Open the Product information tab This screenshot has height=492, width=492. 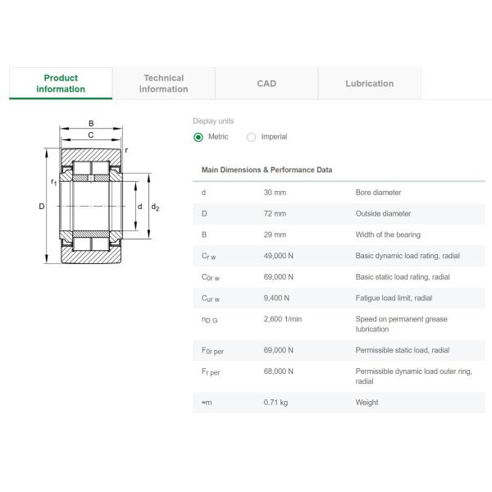61,84
